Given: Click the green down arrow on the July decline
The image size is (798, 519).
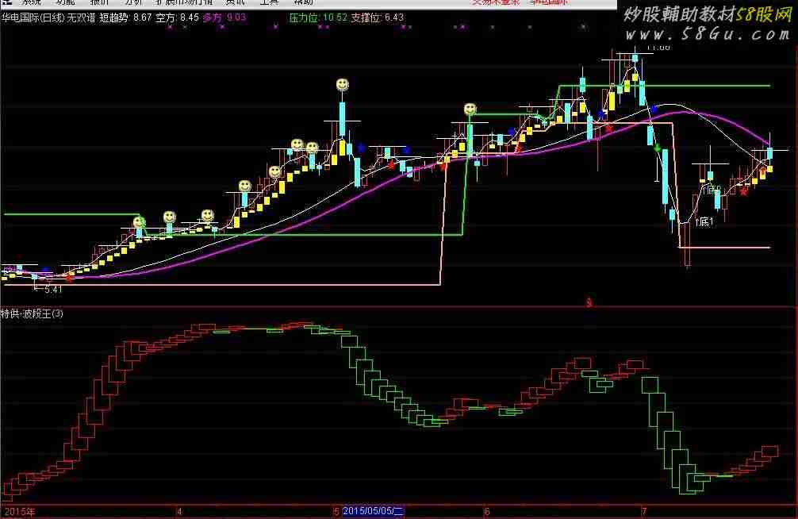Looking at the screenshot, I should (x=658, y=148).
